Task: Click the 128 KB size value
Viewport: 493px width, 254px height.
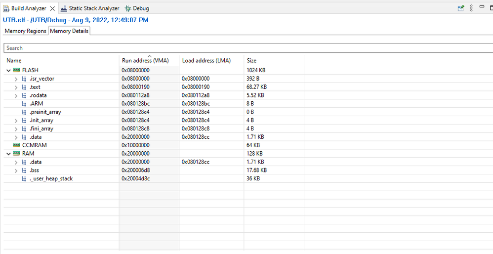Action: (255, 153)
